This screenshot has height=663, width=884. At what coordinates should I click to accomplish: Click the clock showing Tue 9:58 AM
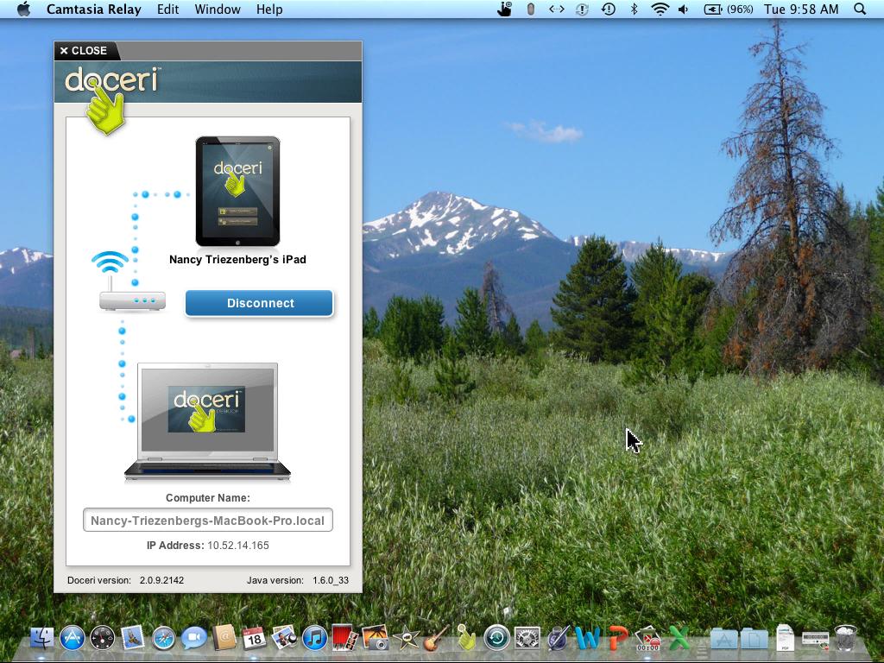[801, 9]
